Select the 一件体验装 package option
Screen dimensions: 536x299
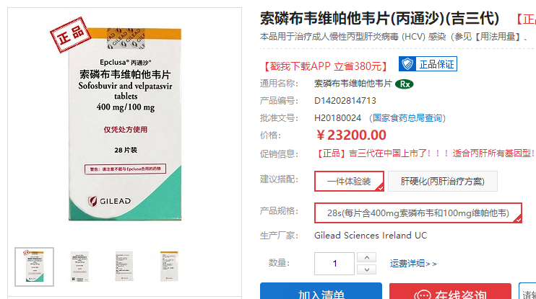tap(349, 182)
